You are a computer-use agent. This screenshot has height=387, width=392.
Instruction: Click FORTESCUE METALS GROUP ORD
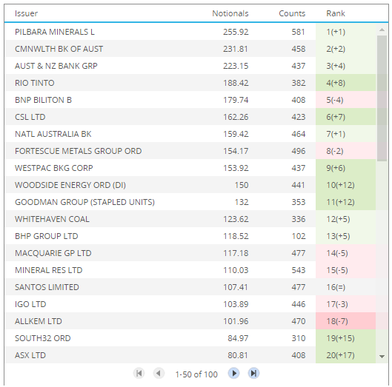[x=79, y=151]
